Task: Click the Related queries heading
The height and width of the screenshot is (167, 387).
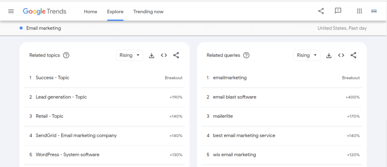Action: [223, 55]
